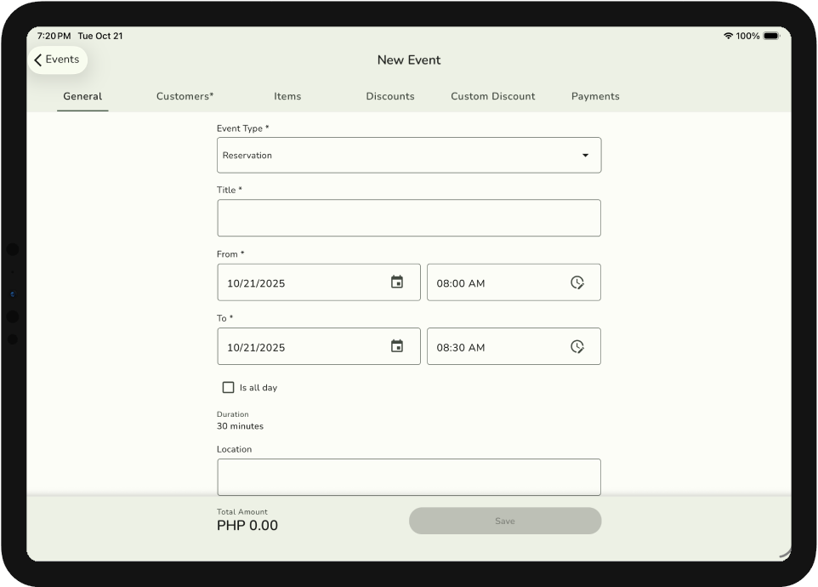Open the From time clock icon
This screenshot has width=818, height=587.
click(x=577, y=282)
